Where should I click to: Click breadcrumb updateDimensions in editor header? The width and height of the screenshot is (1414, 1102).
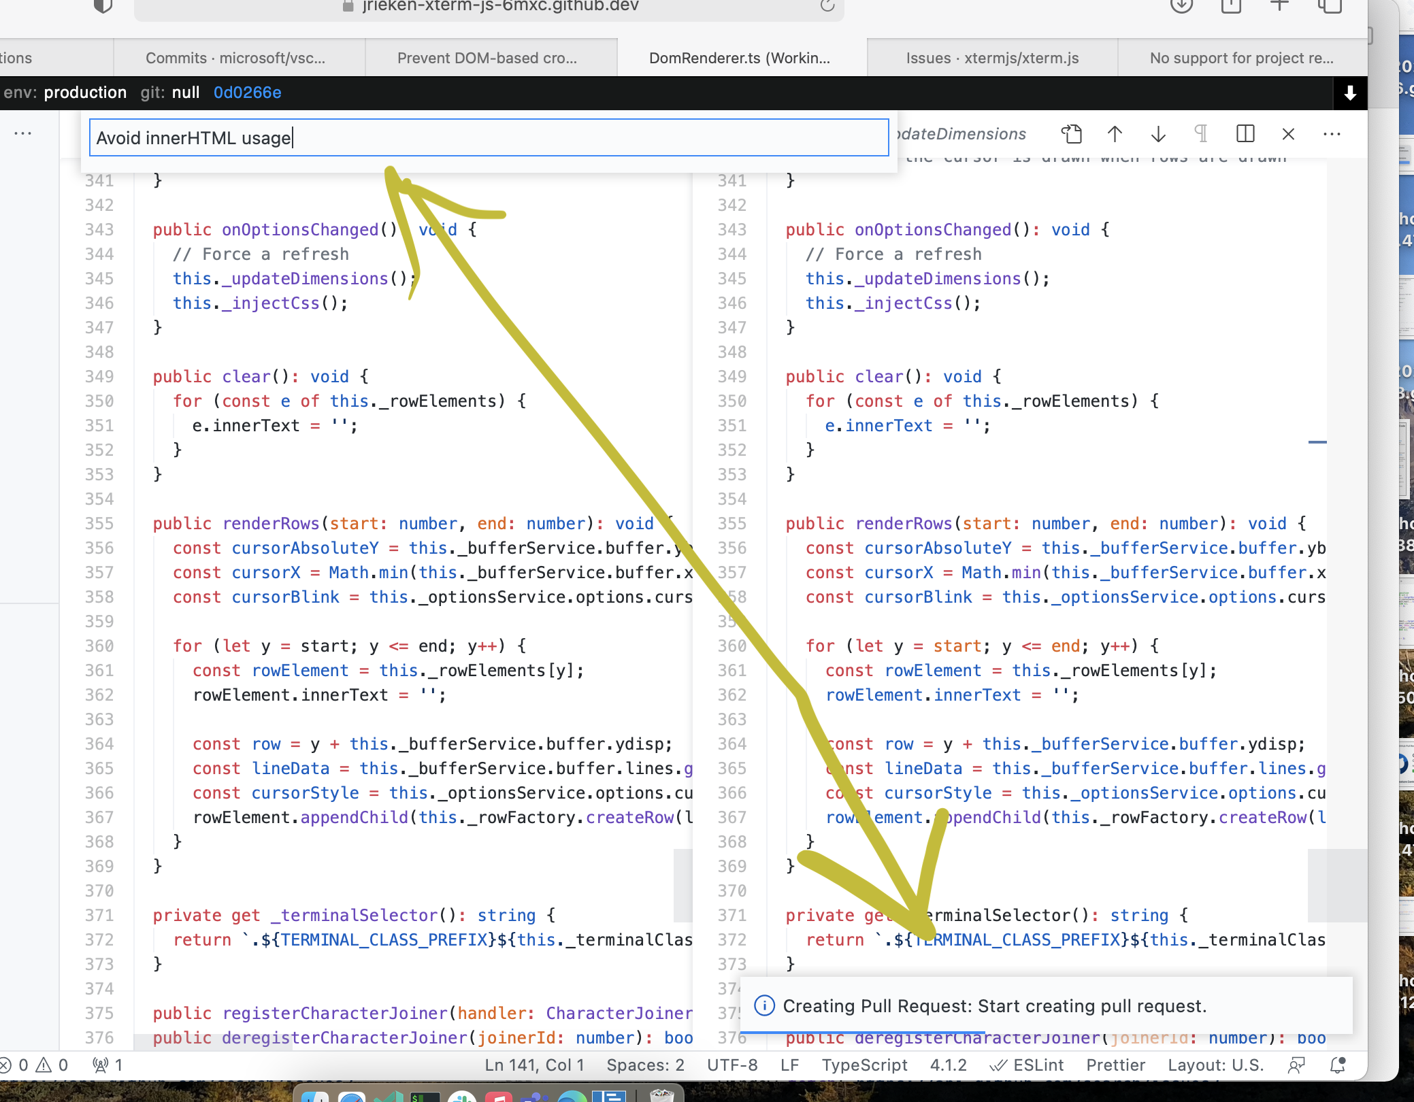[961, 134]
